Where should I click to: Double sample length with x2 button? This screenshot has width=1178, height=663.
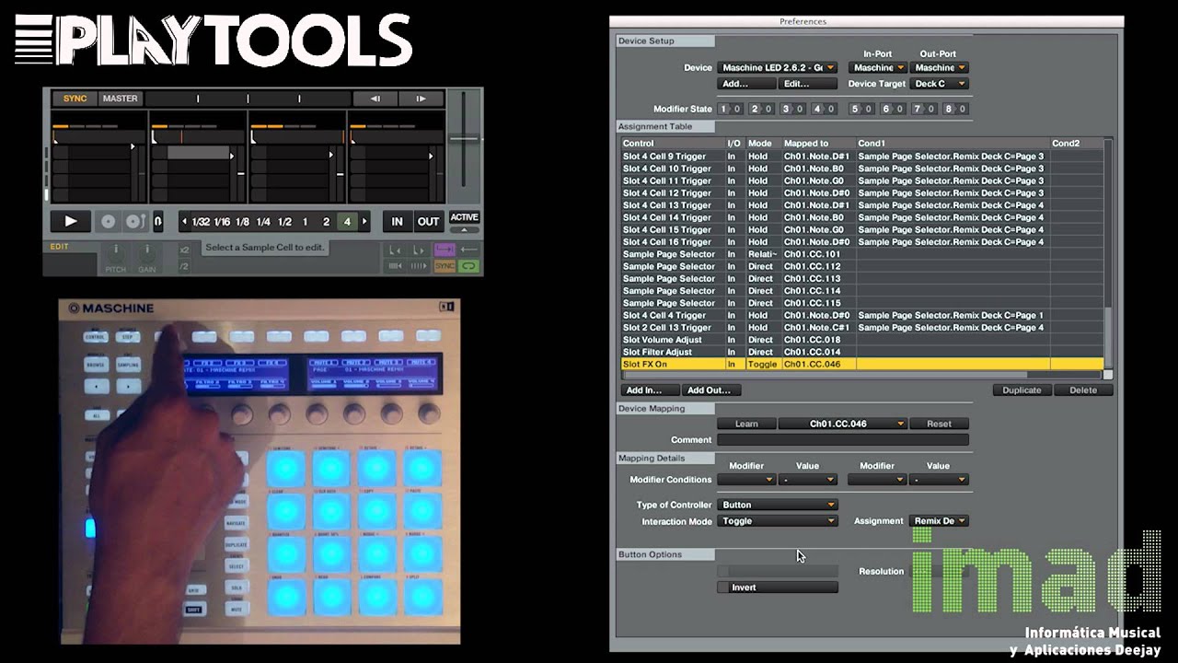click(184, 250)
